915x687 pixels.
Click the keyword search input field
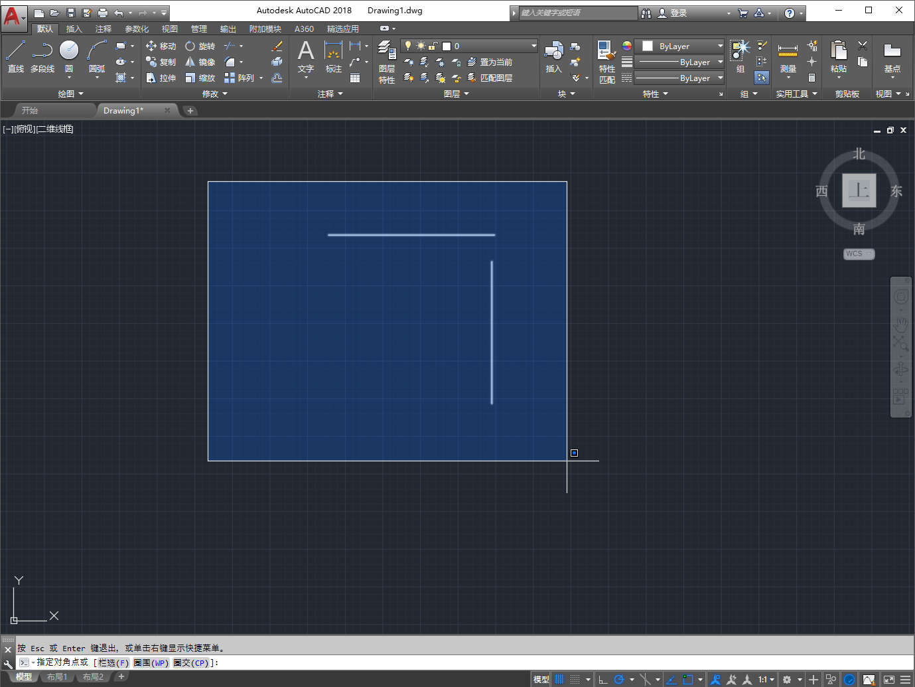point(577,13)
